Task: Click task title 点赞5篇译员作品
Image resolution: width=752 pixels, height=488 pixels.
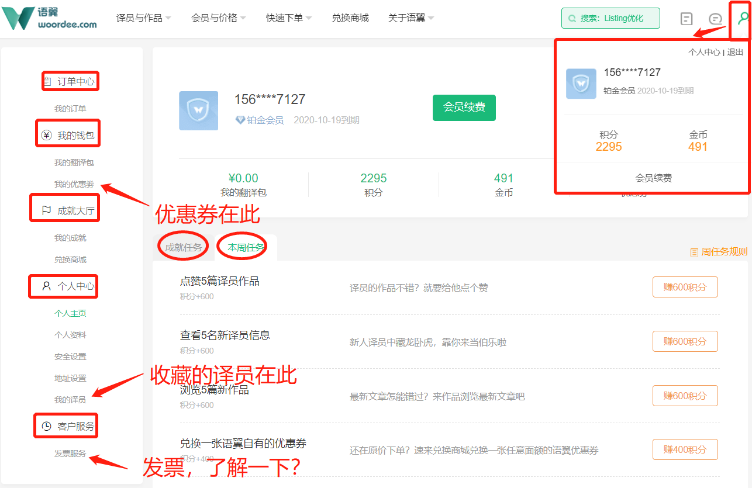Action: (x=220, y=281)
